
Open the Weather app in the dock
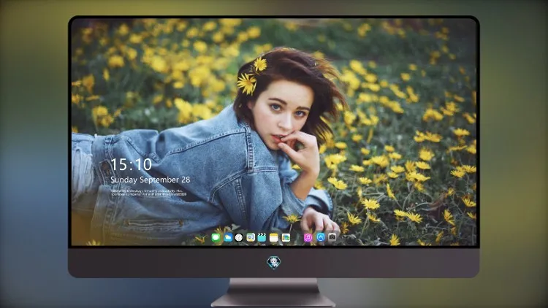(x=228, y=238)
